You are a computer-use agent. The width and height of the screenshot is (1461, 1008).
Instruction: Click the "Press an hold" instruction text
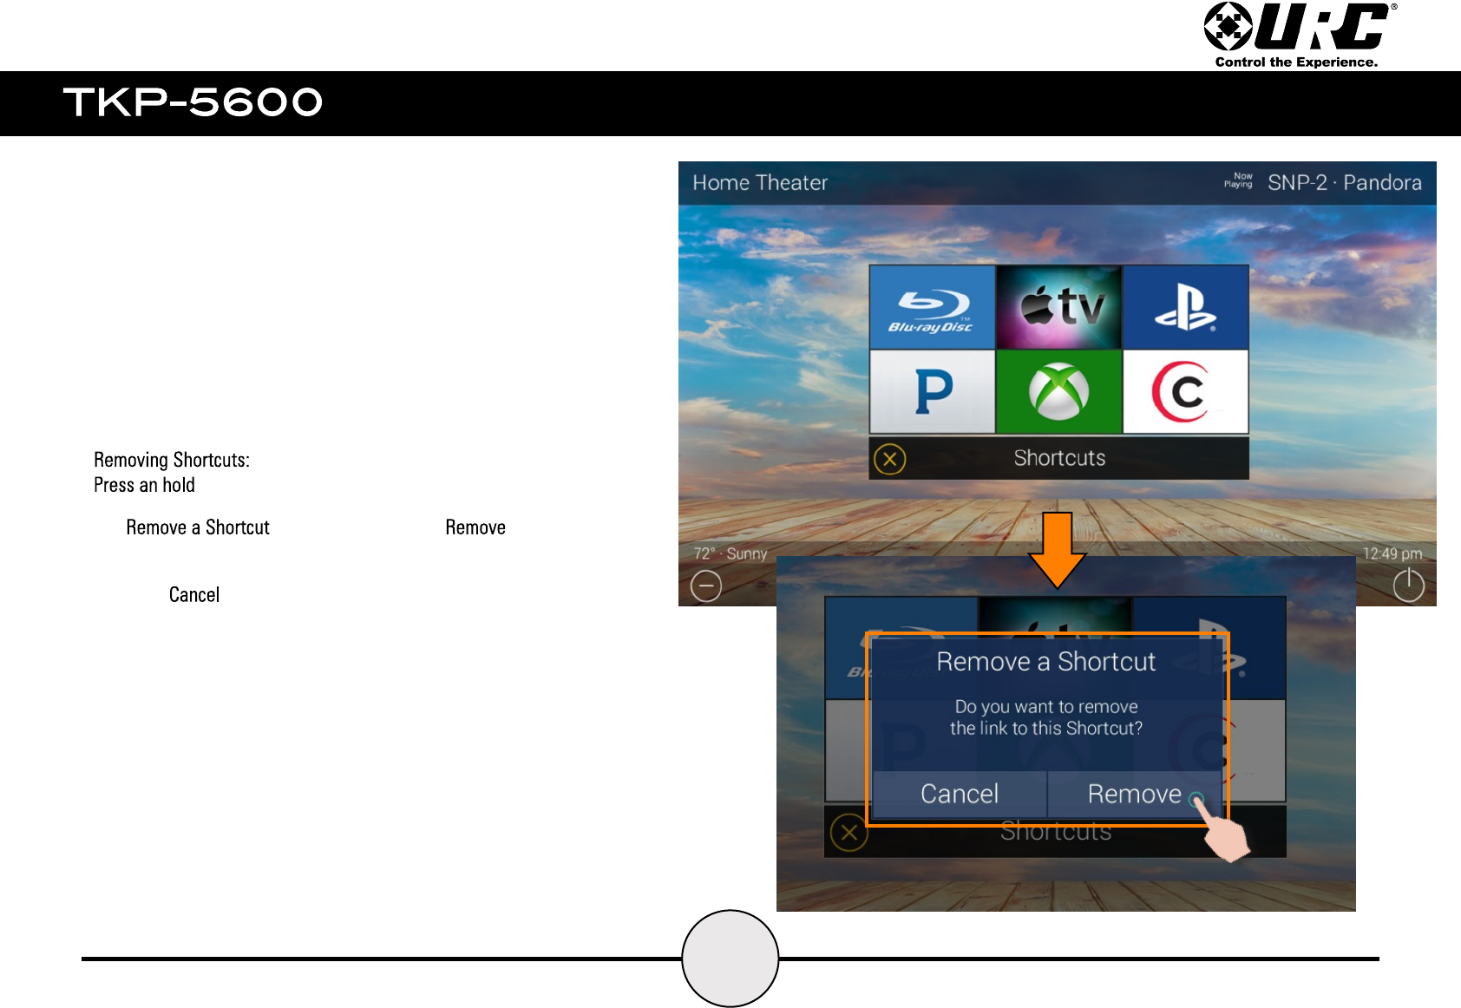coord(144,485)
